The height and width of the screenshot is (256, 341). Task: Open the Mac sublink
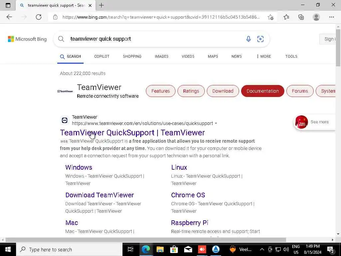click(72, 223)
